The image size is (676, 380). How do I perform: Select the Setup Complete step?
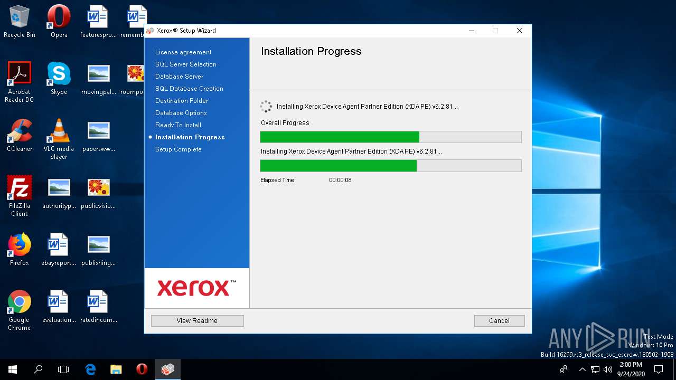pyautogui.click(x=179, y=149)
